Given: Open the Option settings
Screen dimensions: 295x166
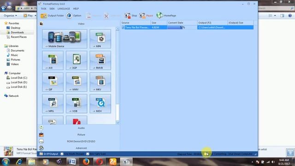Looking at the screenshot, I should pyautogui.click(x=74, y=16).
